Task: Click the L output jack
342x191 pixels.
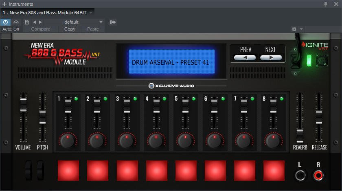Action: click(300, 175)
